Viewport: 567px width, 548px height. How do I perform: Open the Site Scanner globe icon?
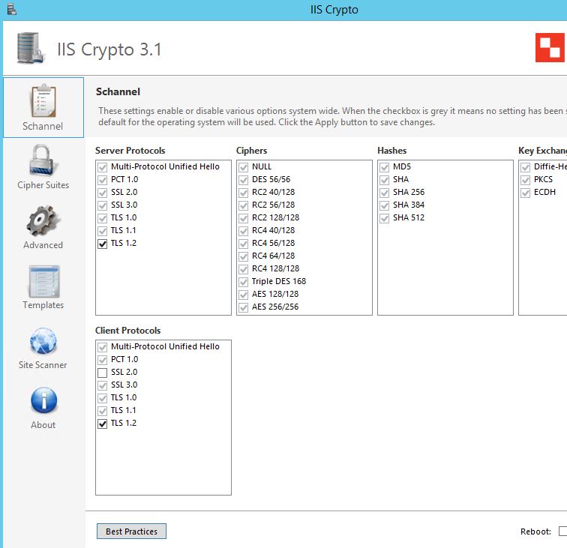point(43,341)
